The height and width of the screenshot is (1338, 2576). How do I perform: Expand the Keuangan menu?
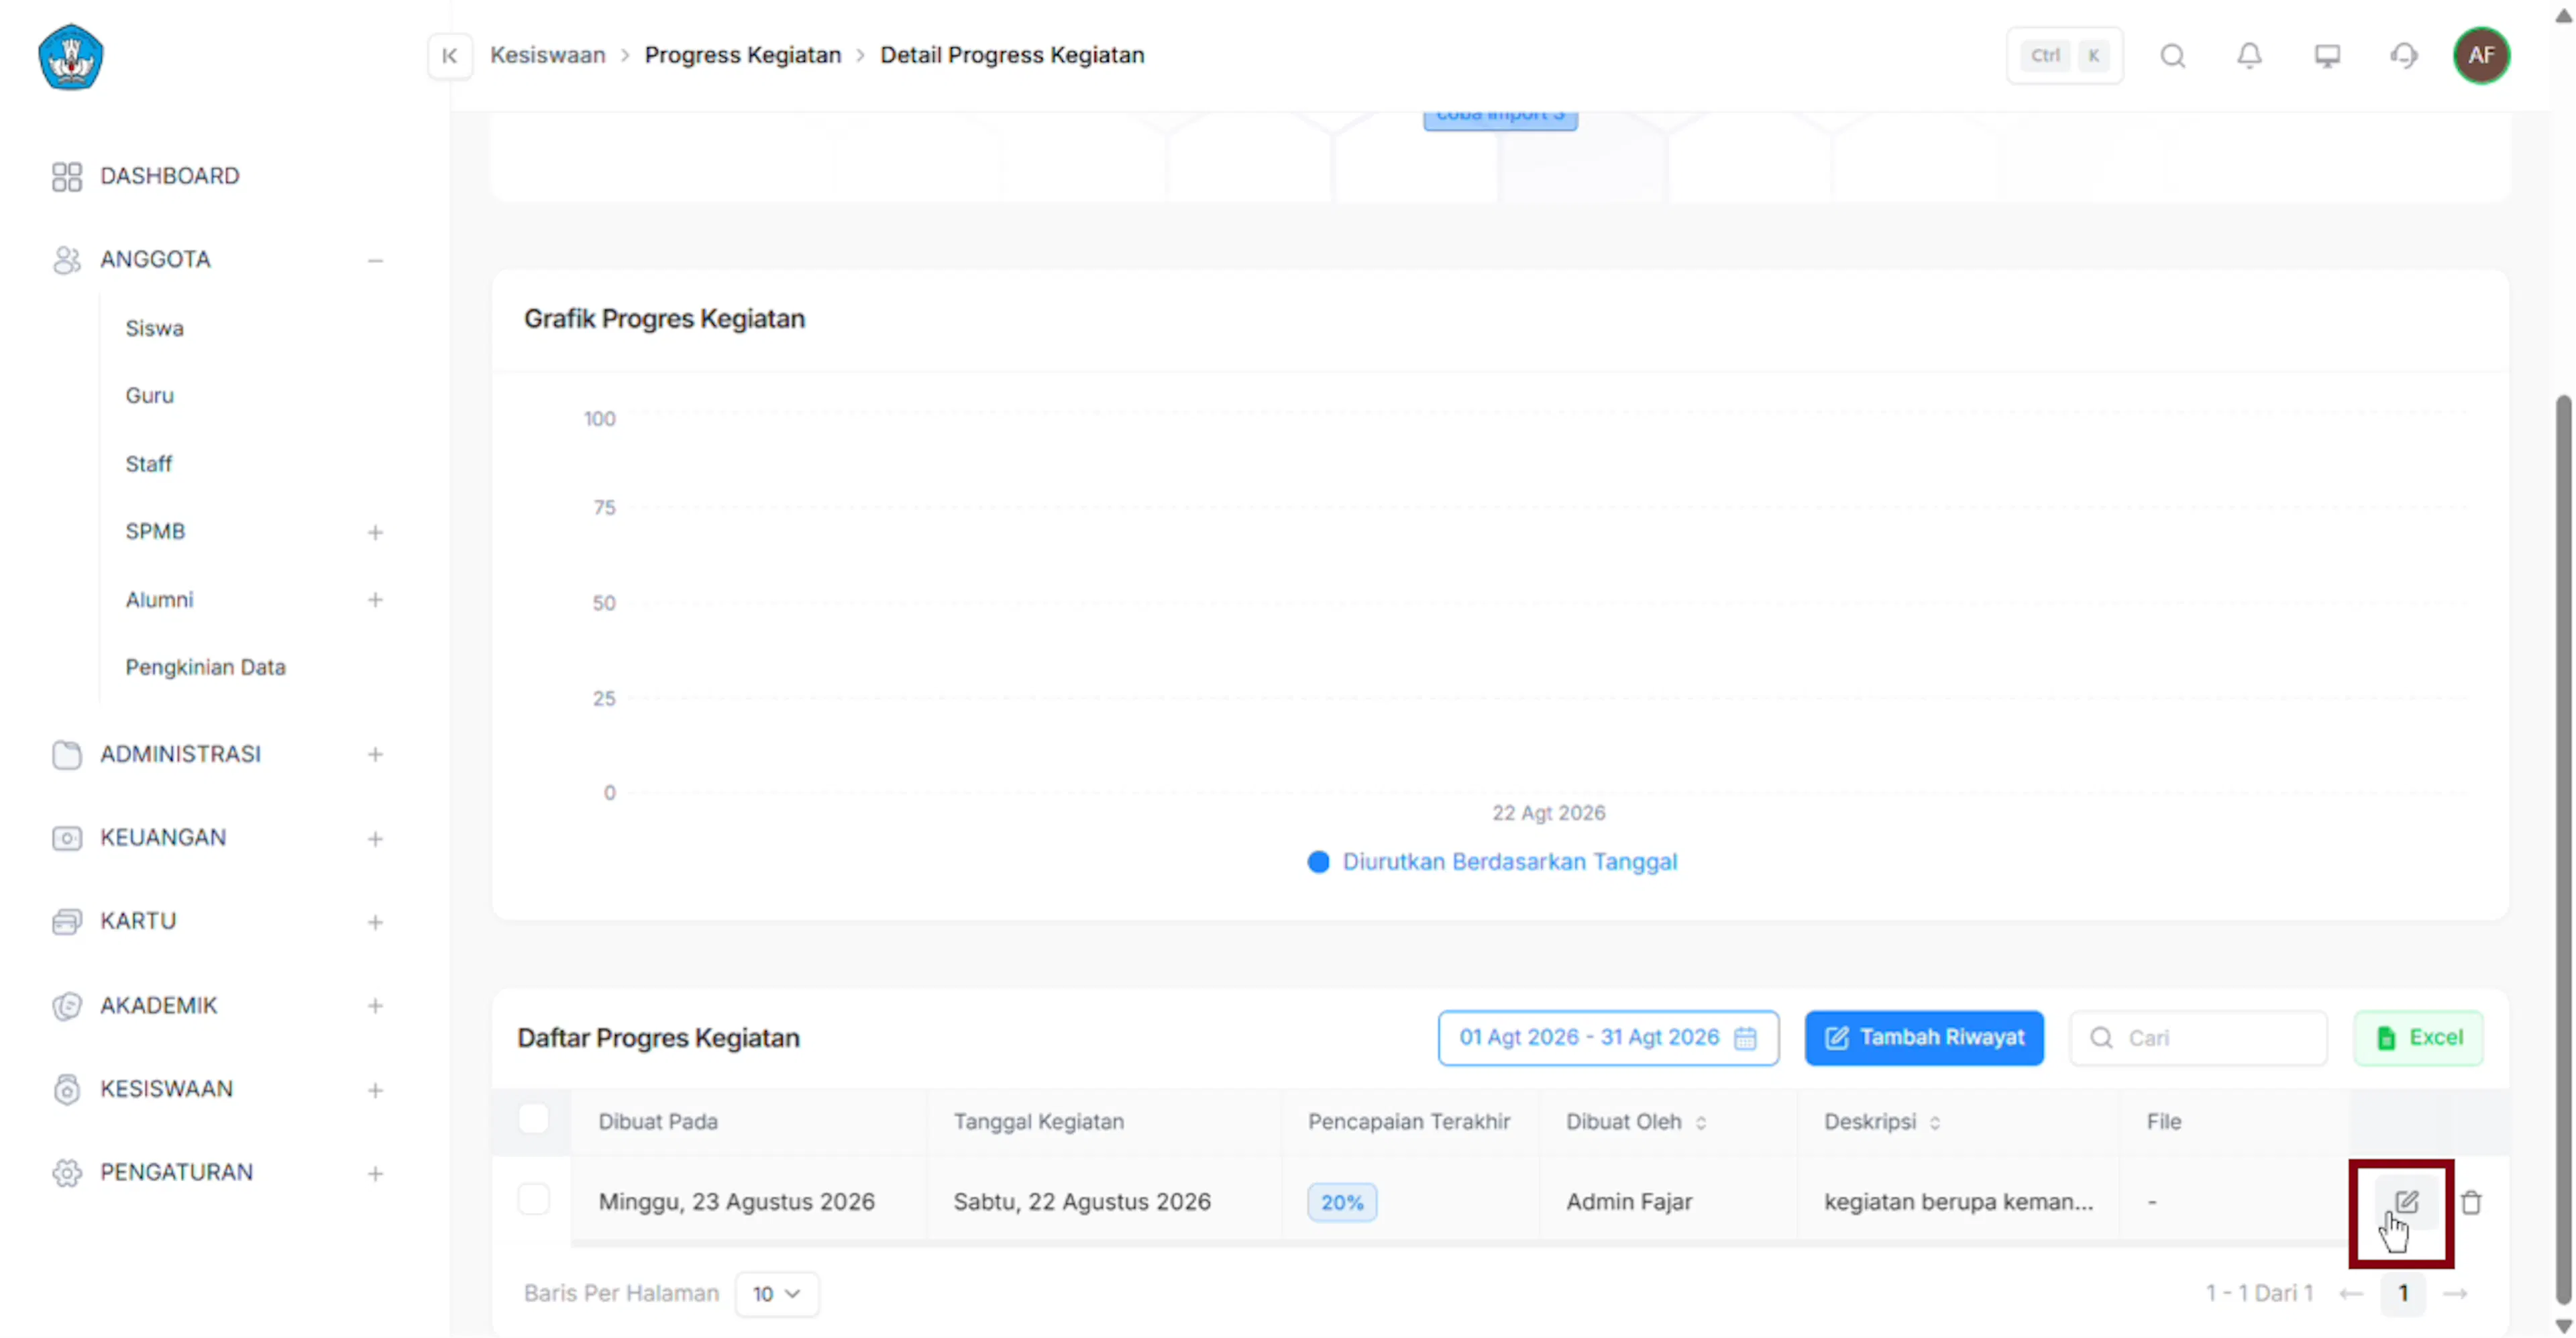(375, 839)
